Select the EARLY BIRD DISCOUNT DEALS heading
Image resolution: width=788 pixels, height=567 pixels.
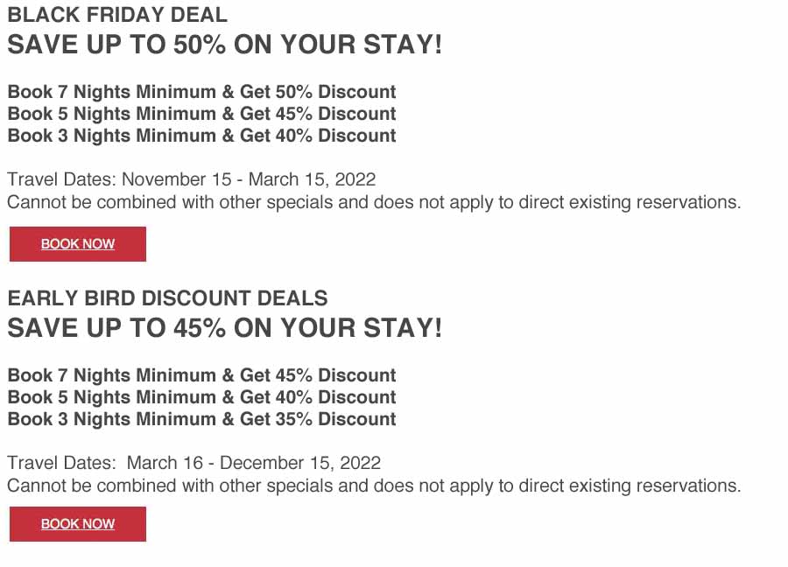tap(167, 298)
